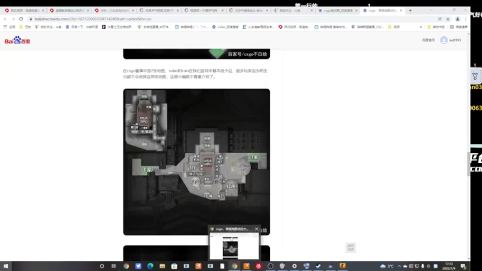482x271 pixels.
Task: Launch Microsoft Edge from the taskbar
Action: coord(150,266)
